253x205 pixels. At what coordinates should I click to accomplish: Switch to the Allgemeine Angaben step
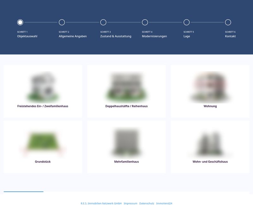point(73,36)
